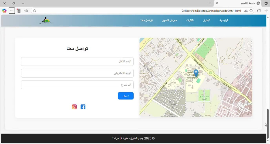Open الكليات navigation item
The height and width of the screenshot is (144, 270).
click(190, 20)
